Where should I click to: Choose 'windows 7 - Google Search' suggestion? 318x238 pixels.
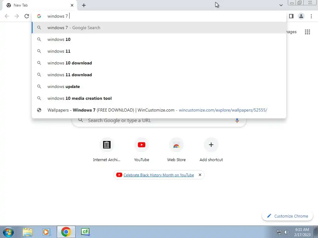(159, 28)
